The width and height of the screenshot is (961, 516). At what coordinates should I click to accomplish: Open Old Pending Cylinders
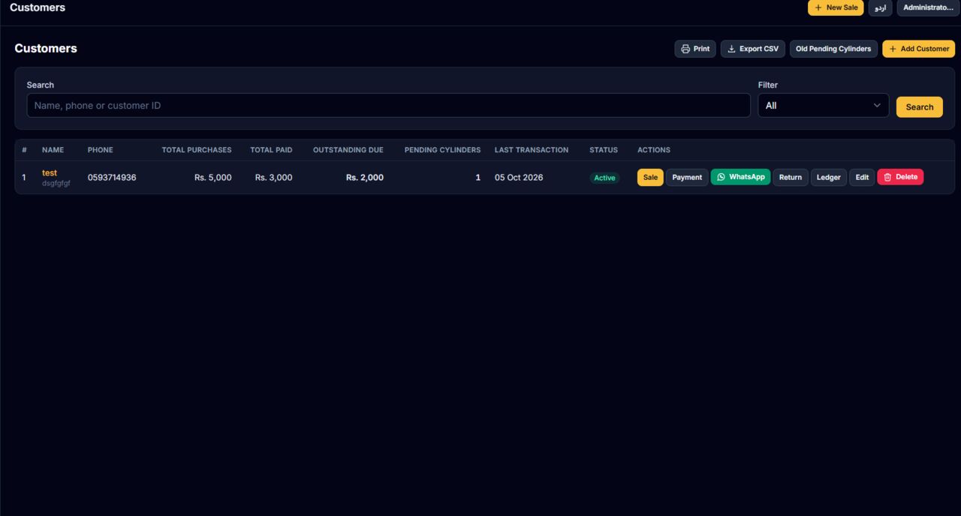[x=833, y=49]
